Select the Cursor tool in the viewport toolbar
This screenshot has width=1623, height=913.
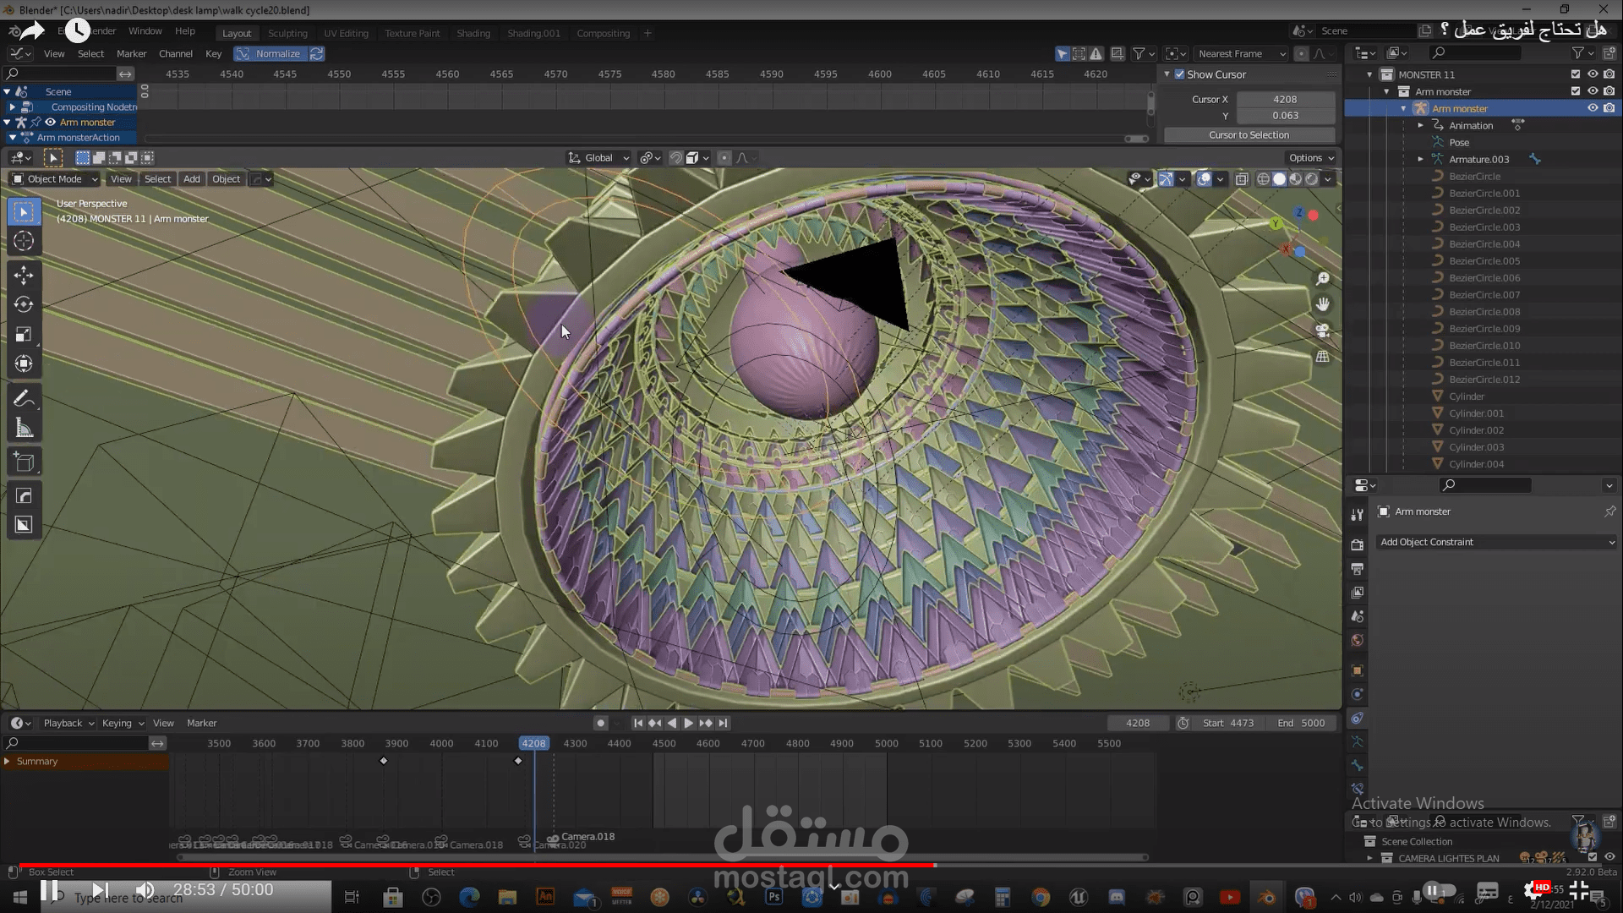[x=24, y=242]
